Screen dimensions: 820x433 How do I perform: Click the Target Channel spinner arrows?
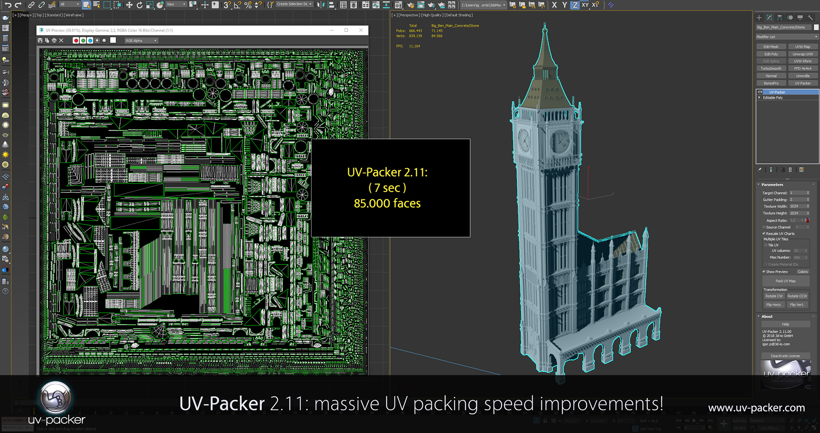808,193
